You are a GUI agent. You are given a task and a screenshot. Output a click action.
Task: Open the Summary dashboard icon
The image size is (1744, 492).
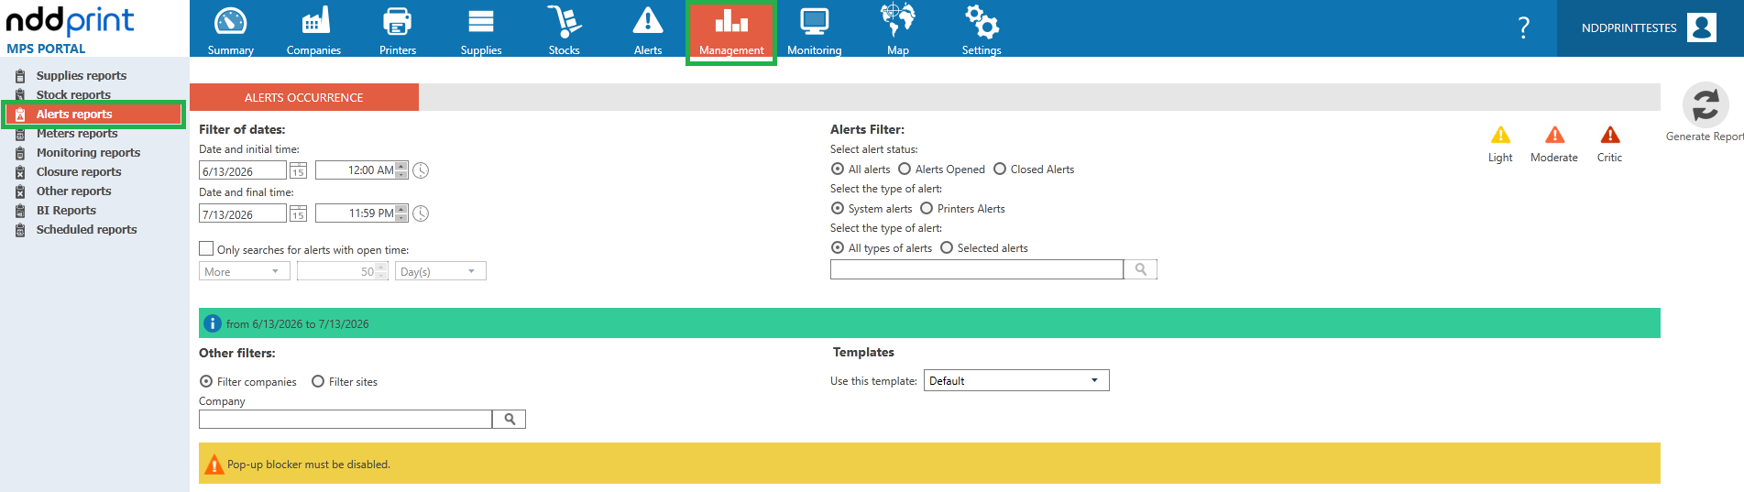click(x=230, y=21)
